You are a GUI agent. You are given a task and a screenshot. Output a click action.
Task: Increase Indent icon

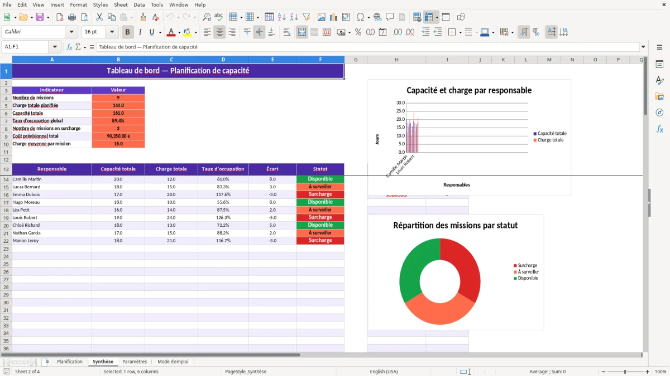425,32
